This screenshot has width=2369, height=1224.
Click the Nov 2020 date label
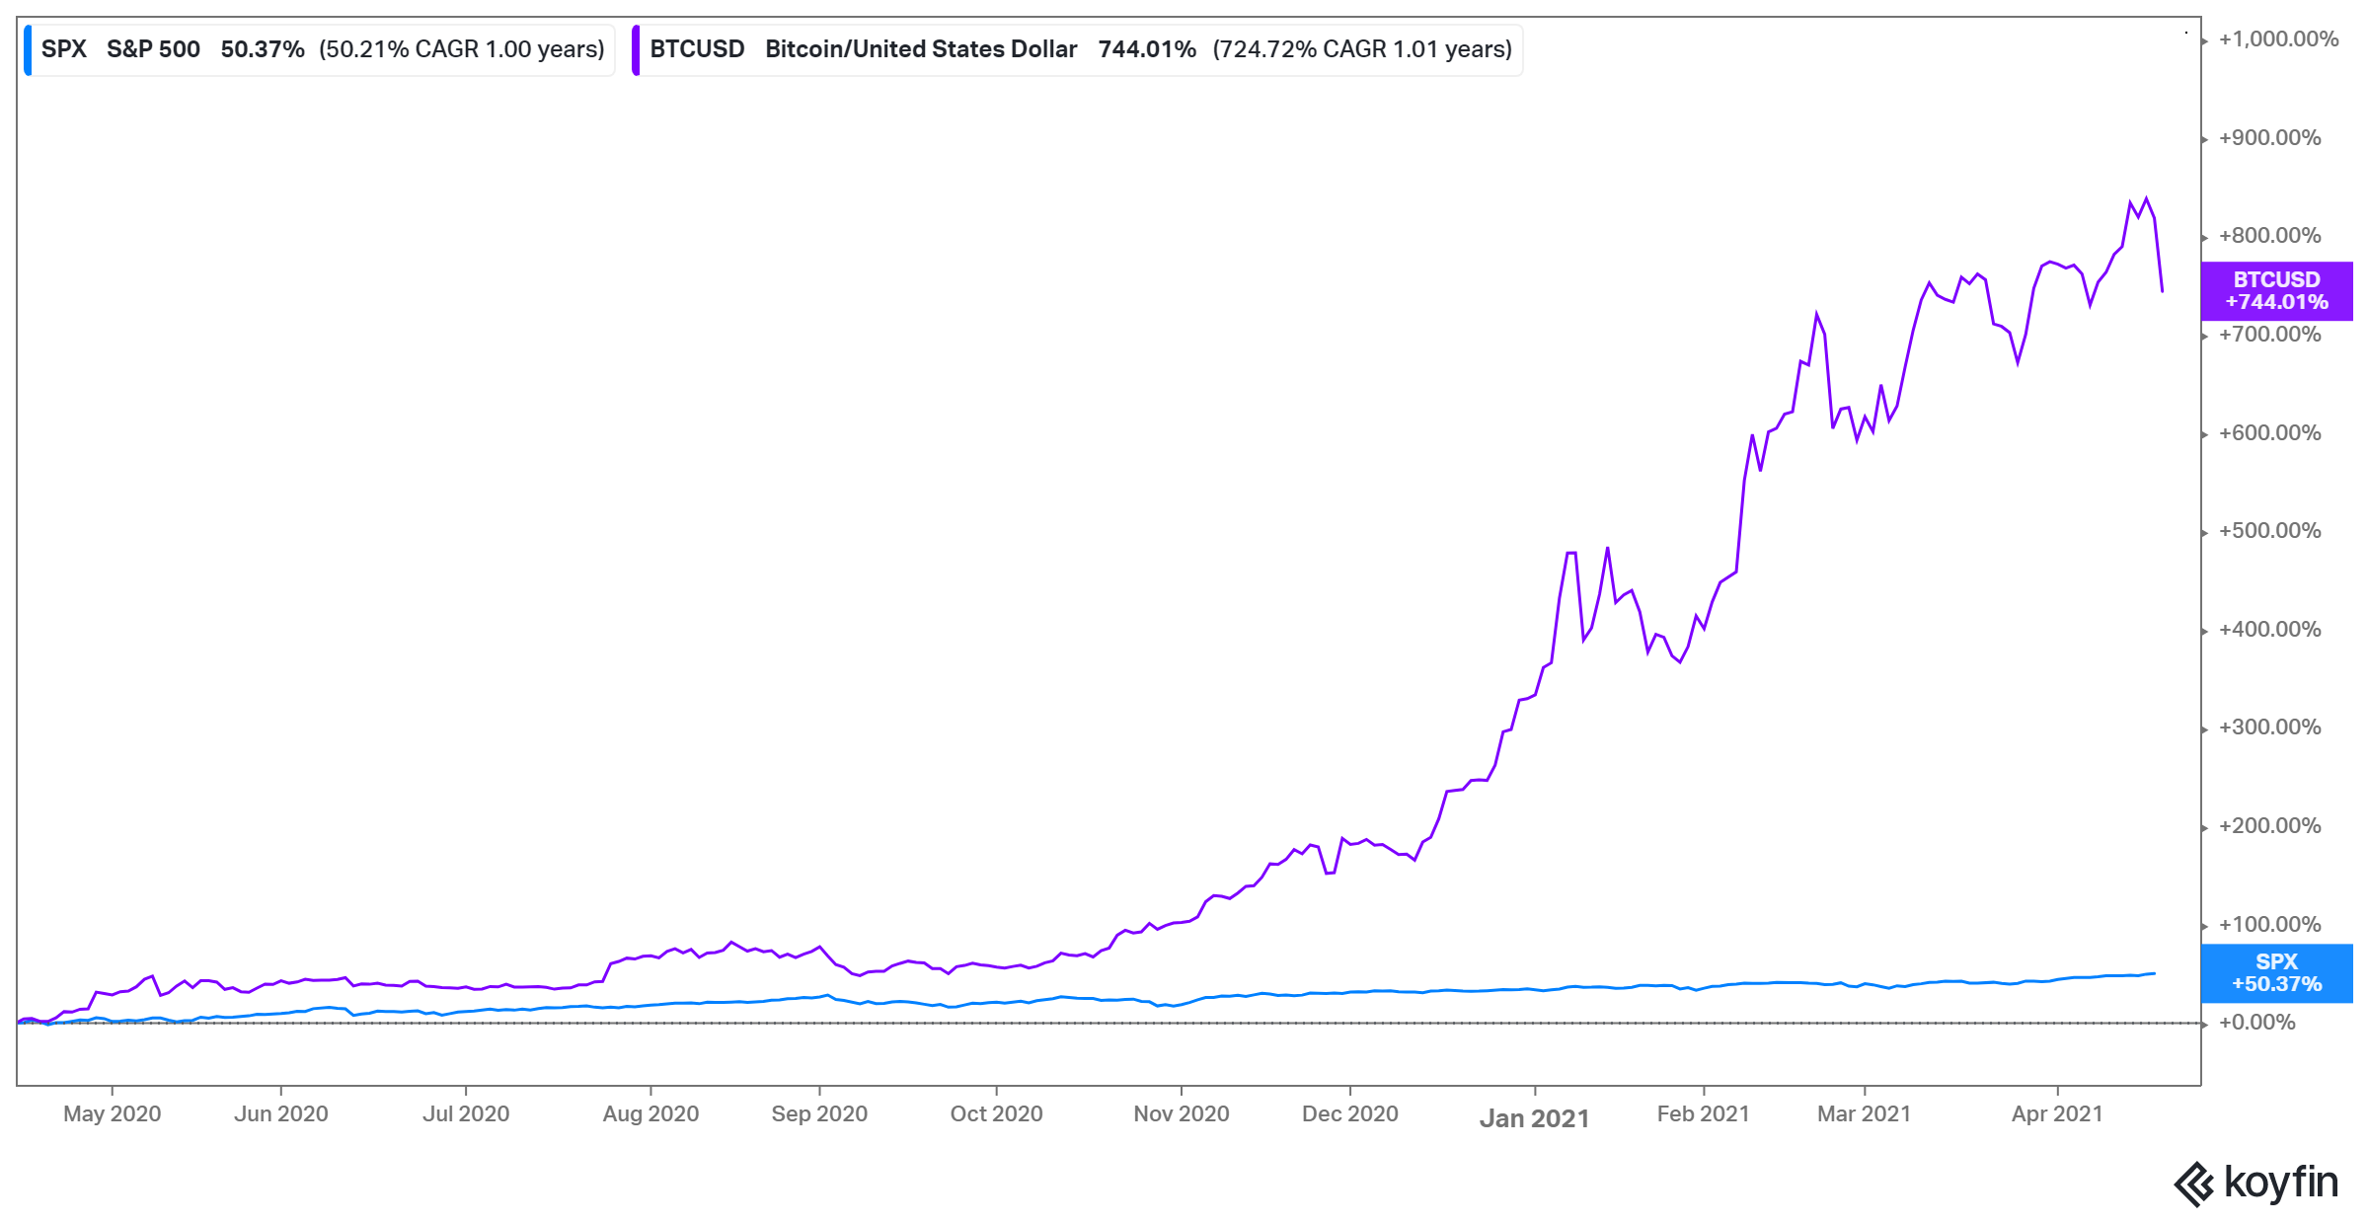[1182, 1114]
